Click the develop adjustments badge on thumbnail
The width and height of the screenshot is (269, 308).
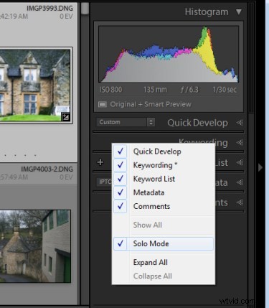[65, 117]
